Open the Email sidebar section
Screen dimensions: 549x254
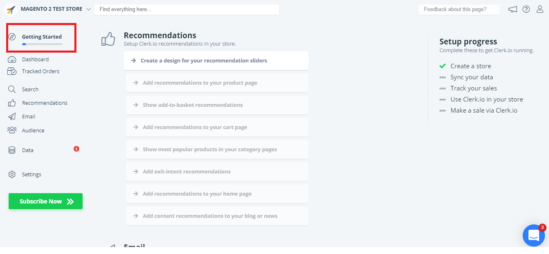[x=28, y=117]
